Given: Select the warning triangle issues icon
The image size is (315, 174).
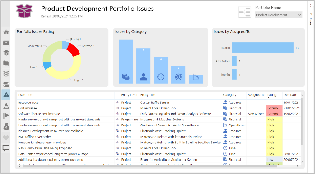Looking at the screenshot, I should point(6,95).
